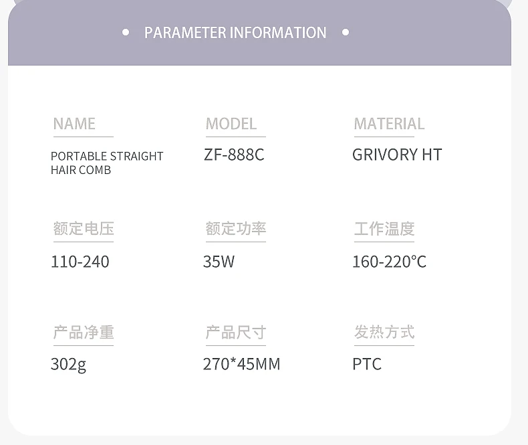Click the white dot left of the header title
Image resolution: width=528 pixels, height=445 pixels.
click(126, 32)
